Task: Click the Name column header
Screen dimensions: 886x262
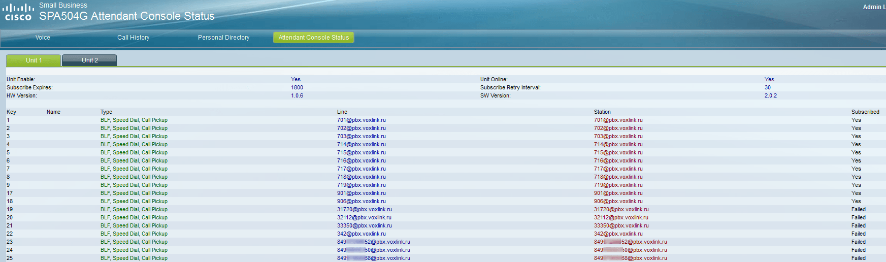Action: tap(53, 112)
